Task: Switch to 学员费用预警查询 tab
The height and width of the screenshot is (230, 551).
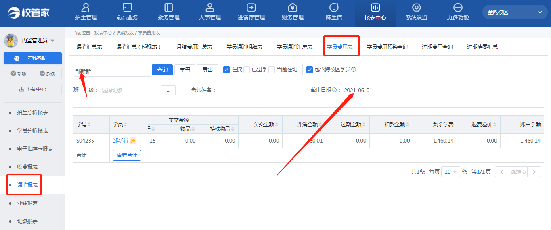Action: pos(387,47)
